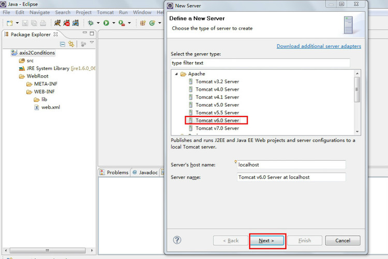388x259 pixels.
Task: Open the Tomcat menu
Action: click(x=105, y=12)
